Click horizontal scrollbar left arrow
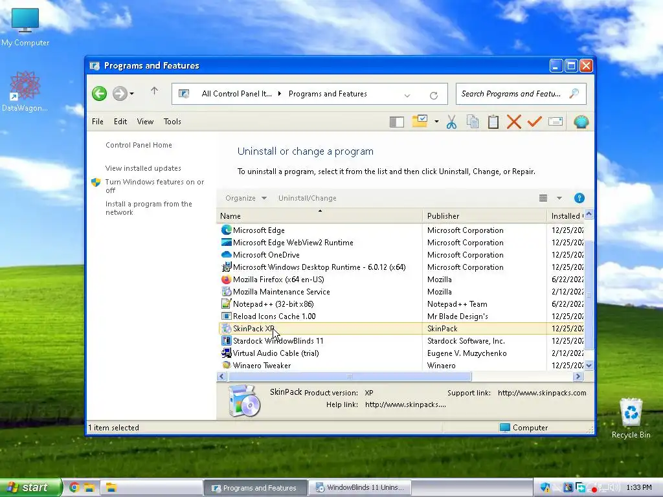The image size is (663, 497). point(221,376)
